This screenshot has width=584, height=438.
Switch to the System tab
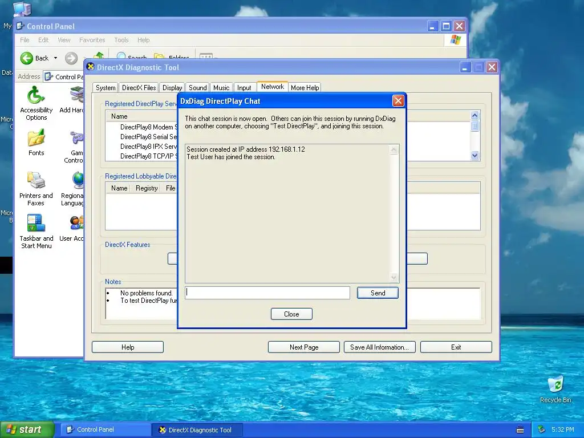point(106,87)
